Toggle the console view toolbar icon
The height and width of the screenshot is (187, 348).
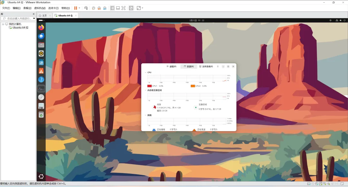pos(131,8)
